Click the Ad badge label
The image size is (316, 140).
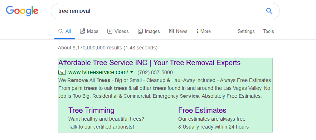pos(62,72)
